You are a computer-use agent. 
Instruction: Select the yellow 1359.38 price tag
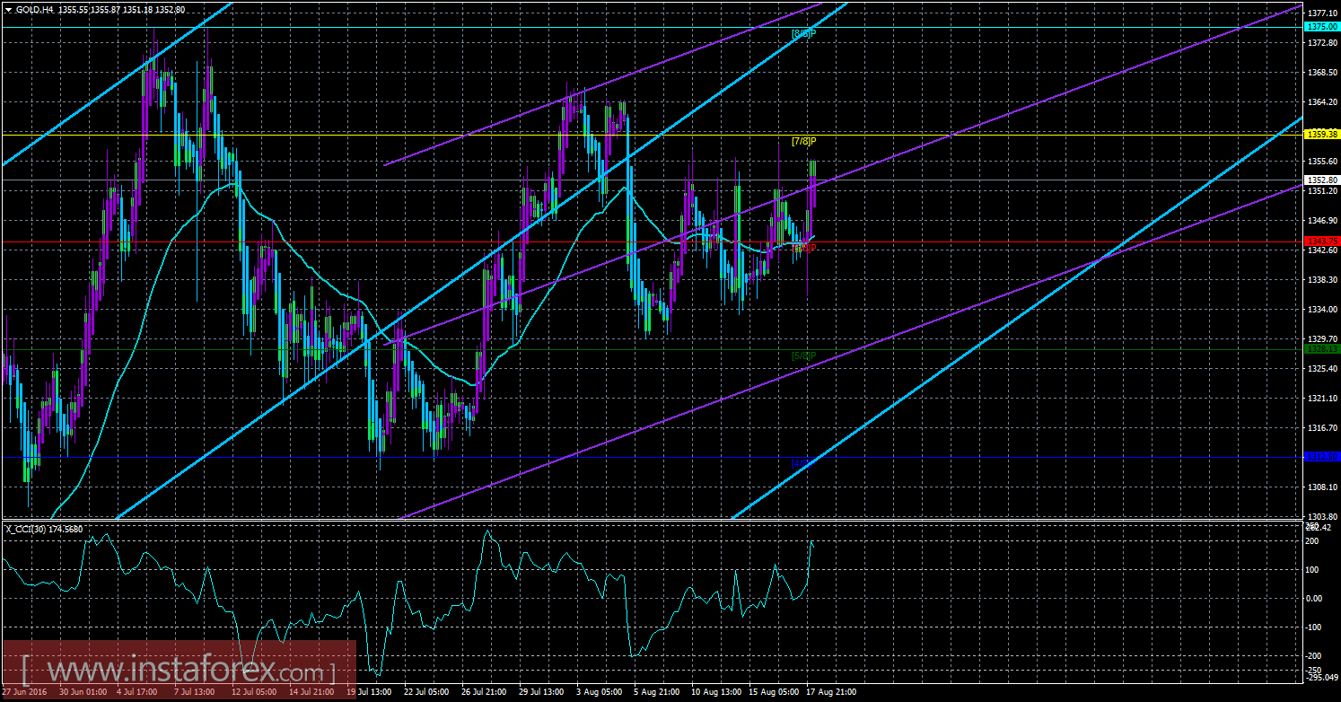coord(1321,134)
